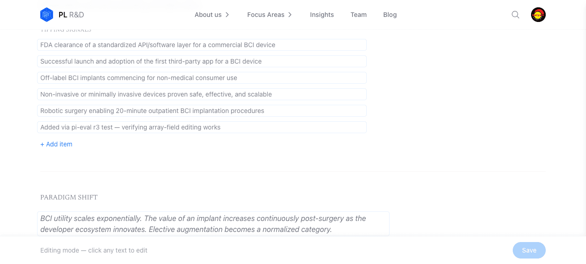Go to the Insights page
The image size is (586, 264).
pos(322,15)
